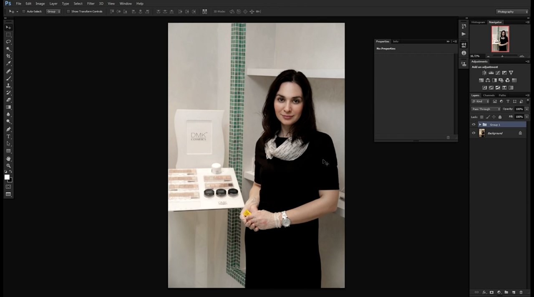This screenshot has width=534, height=297.
Task: Add a Vibrance adjustment
Action: point(511,73)
